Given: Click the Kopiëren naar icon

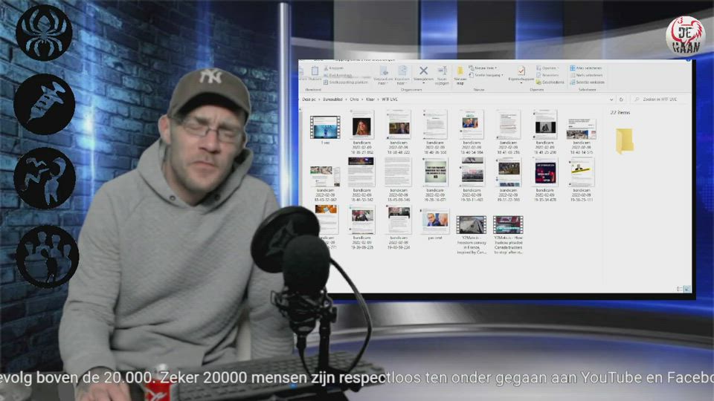Looking at the screenshot, I should (x=402, y=71).
